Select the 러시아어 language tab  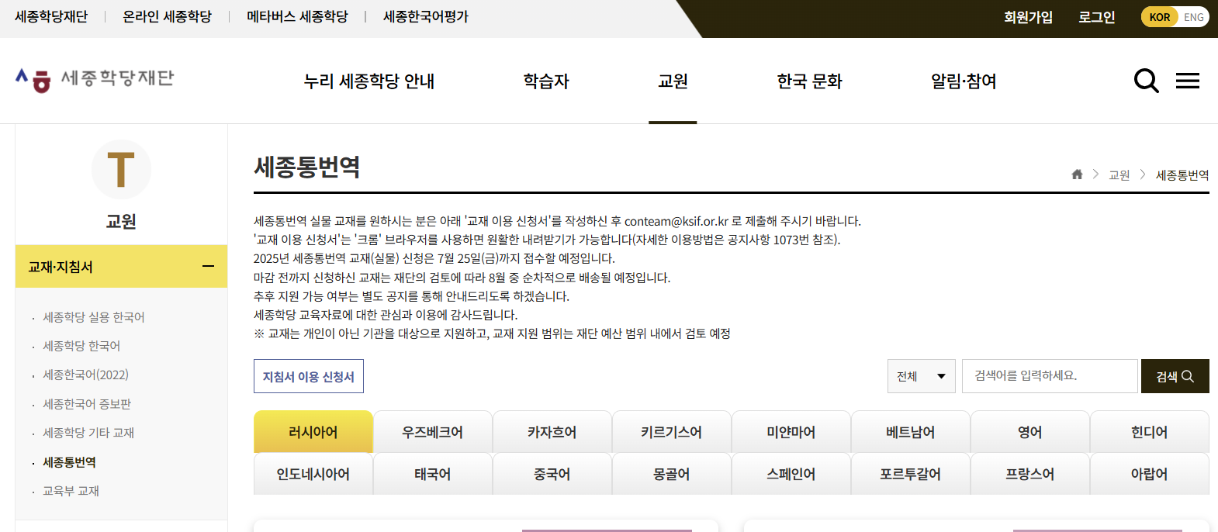click(x=313, y=432)
